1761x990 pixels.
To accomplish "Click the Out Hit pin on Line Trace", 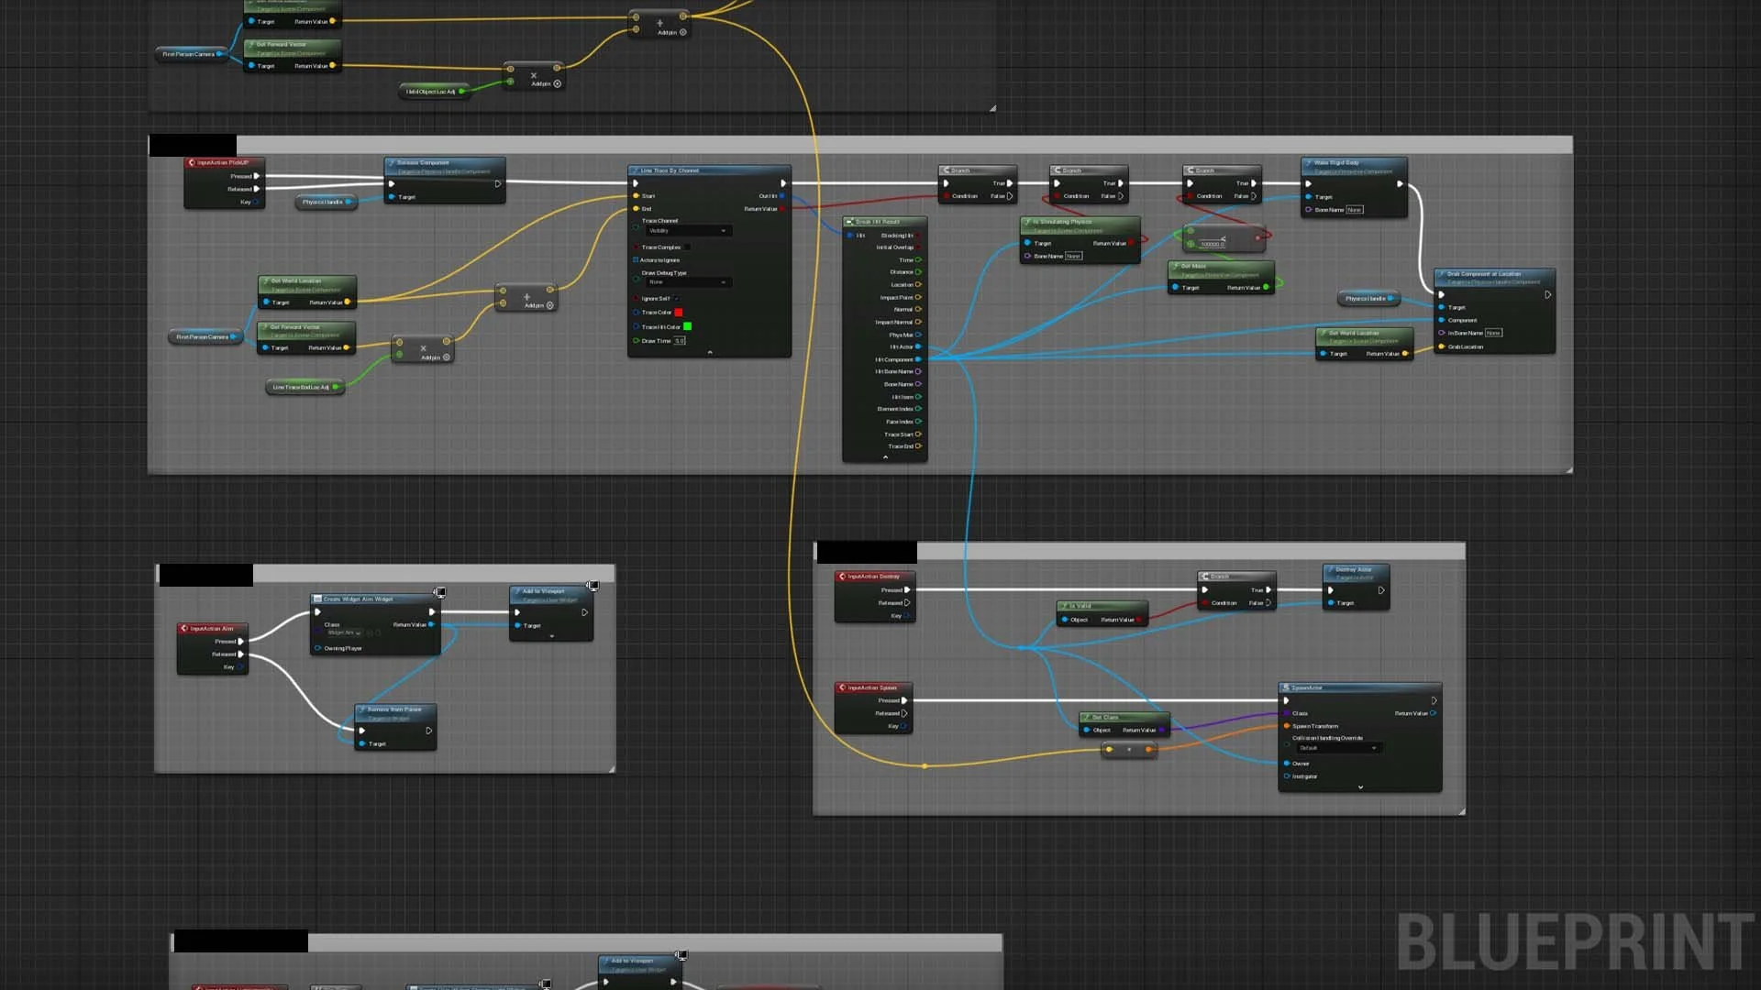I will (782, 196).
